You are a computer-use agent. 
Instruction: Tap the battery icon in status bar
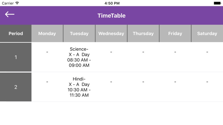[217, 3]
